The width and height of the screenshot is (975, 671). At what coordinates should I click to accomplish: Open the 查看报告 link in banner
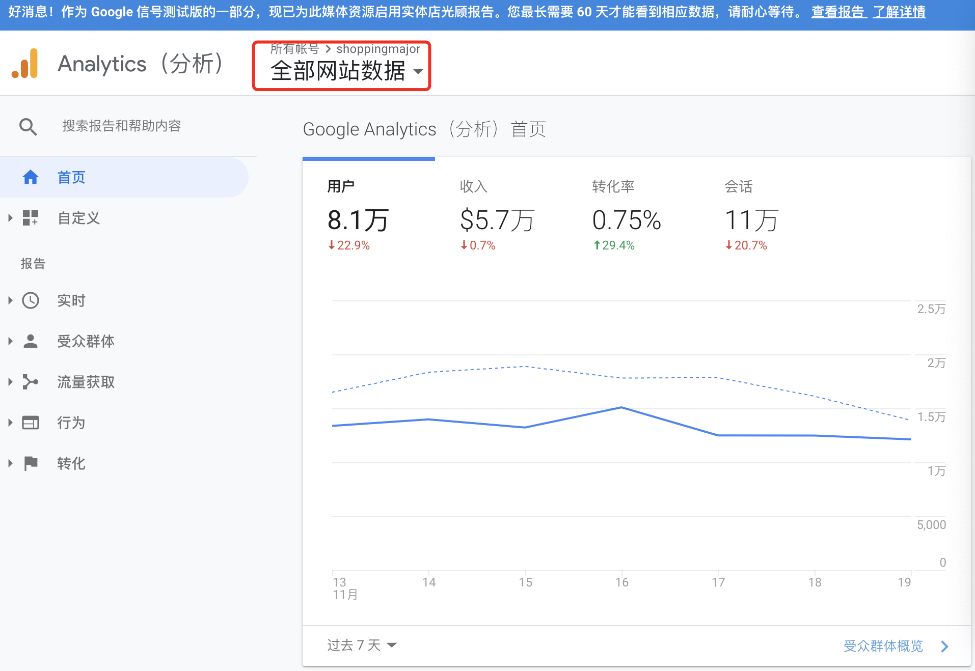click(838, 12)
